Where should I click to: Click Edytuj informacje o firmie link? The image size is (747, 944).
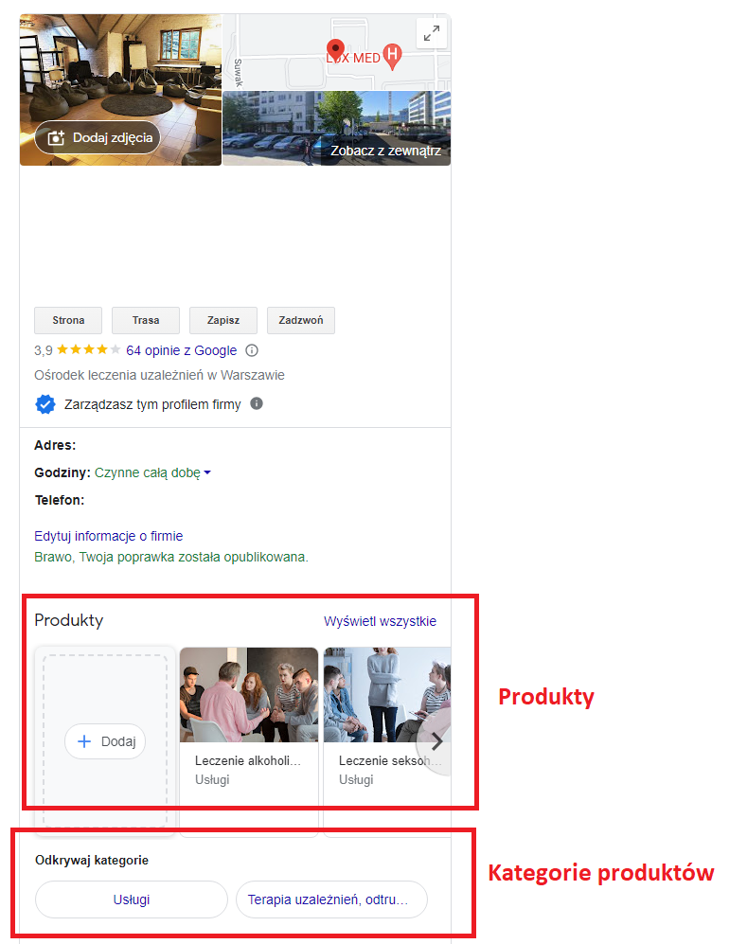108,536
